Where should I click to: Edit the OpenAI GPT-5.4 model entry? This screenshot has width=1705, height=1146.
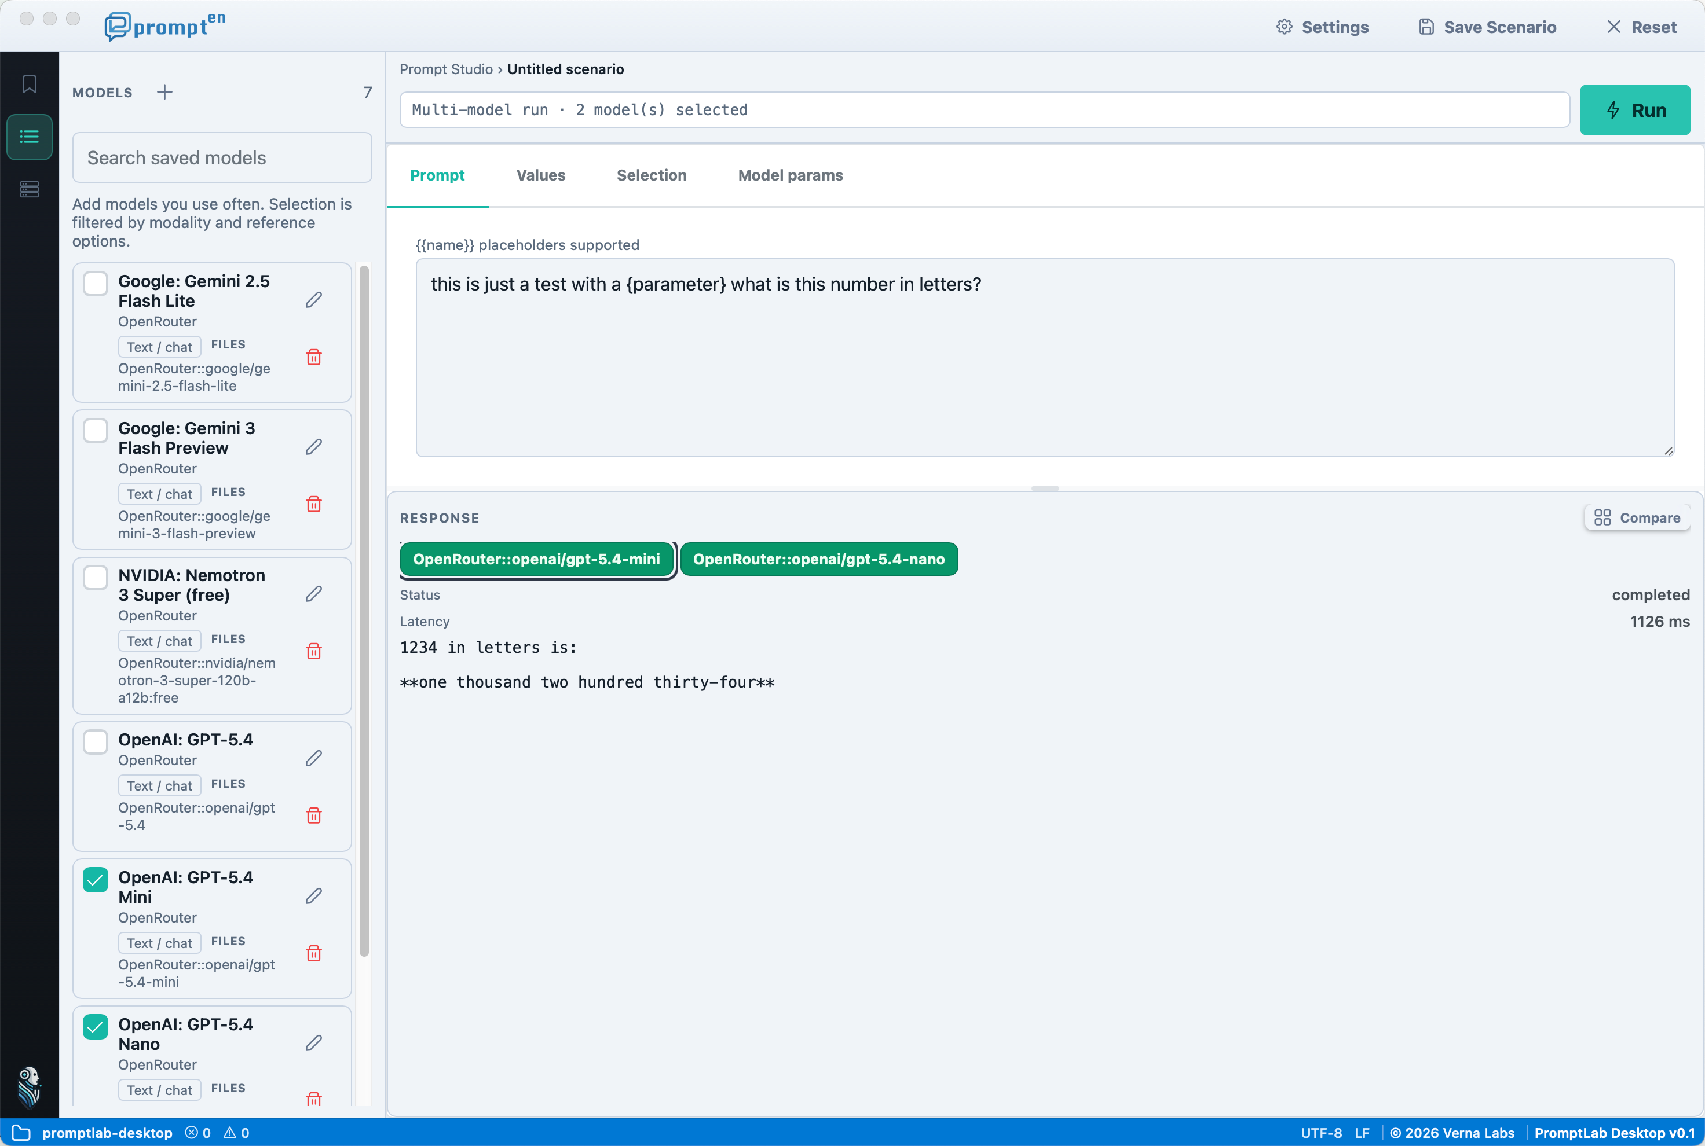pos(314,758)
